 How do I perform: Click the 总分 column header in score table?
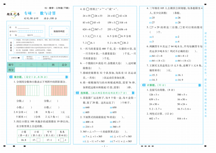(x=64, y=65)
